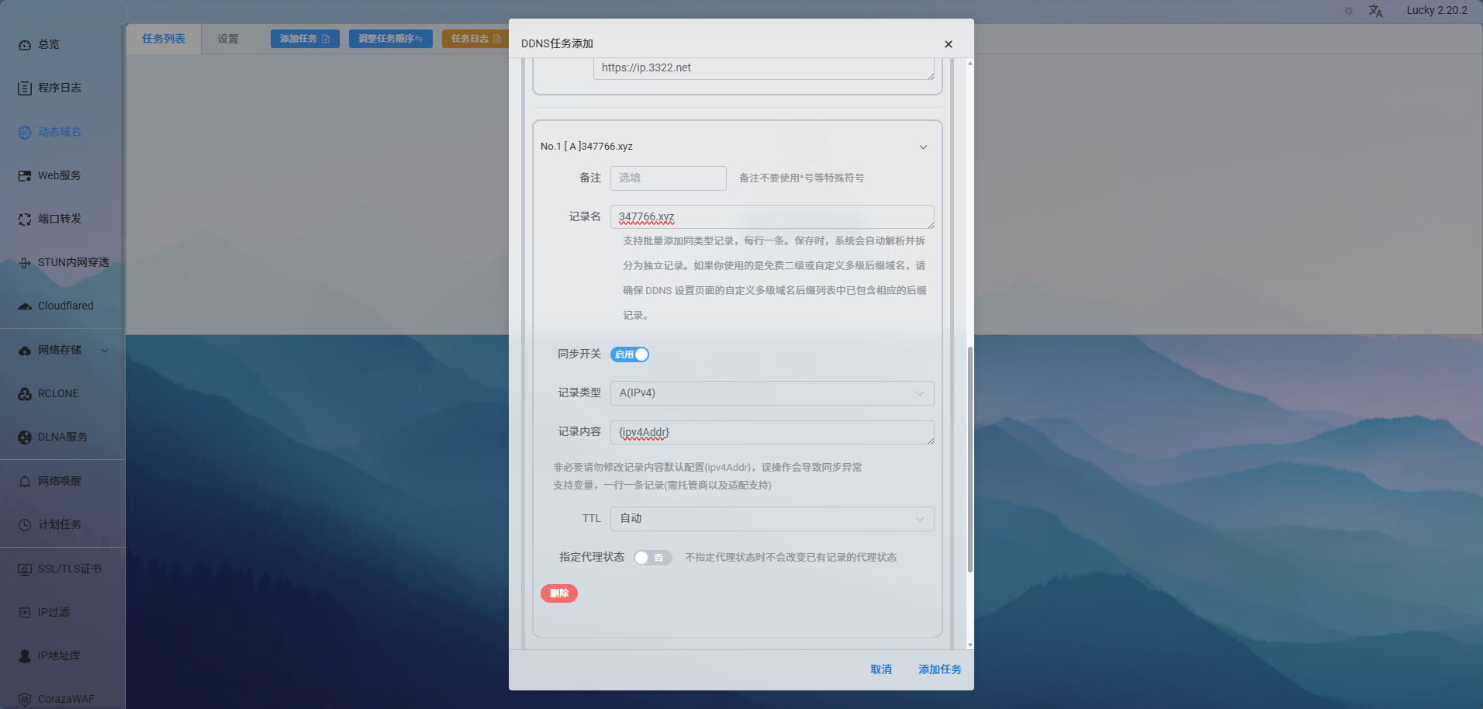
Task: Open port forwarding (端口转发) icon
Action: [x=25, y=220]
